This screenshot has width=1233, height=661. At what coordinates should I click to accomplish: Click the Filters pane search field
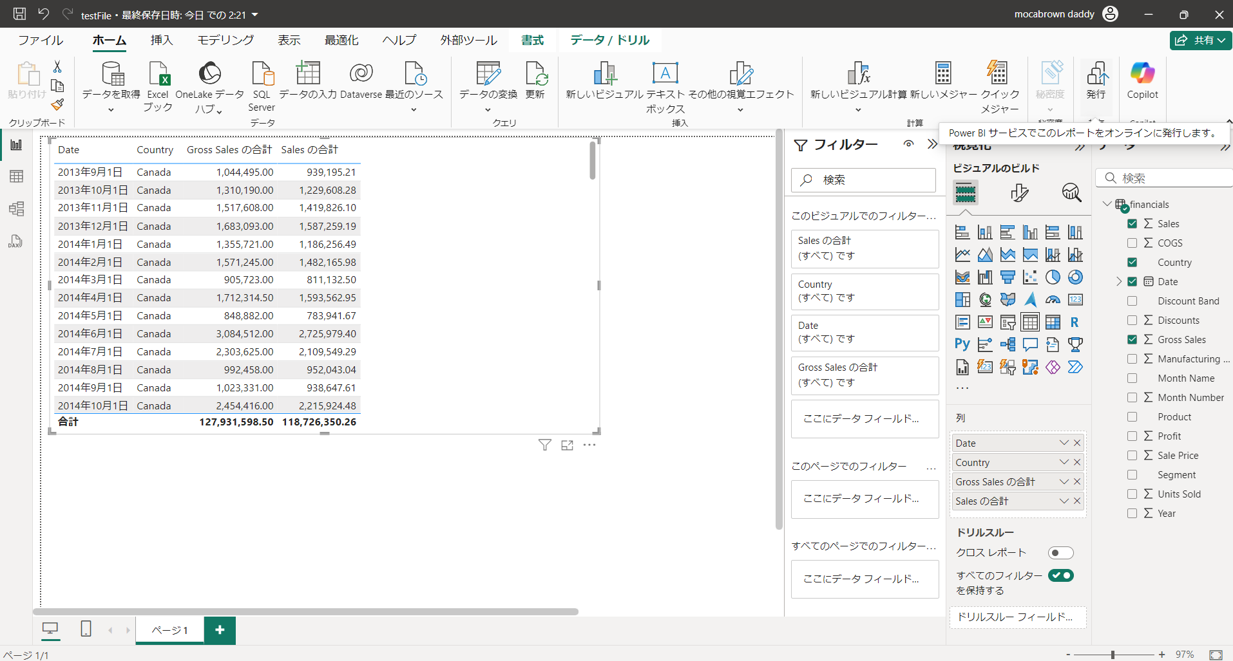pos(863,180)
